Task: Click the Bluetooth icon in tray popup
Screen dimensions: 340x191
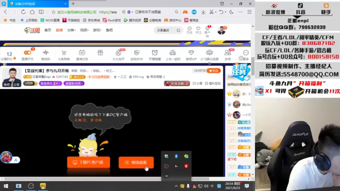Action: tap(176, 156)
